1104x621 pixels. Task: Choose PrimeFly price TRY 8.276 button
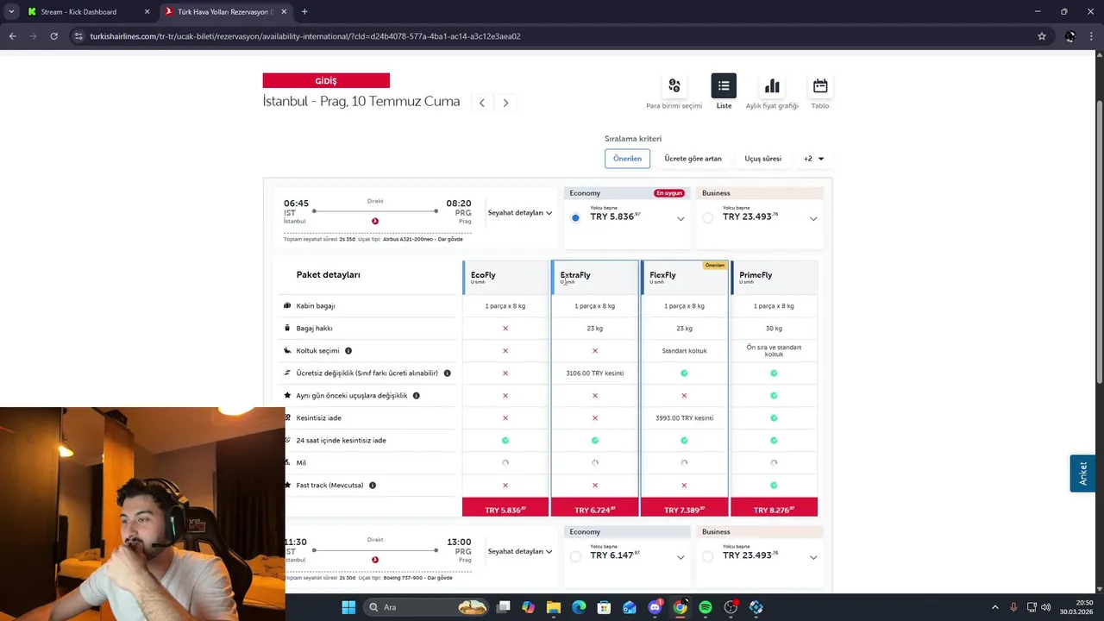tap(774, 507)
